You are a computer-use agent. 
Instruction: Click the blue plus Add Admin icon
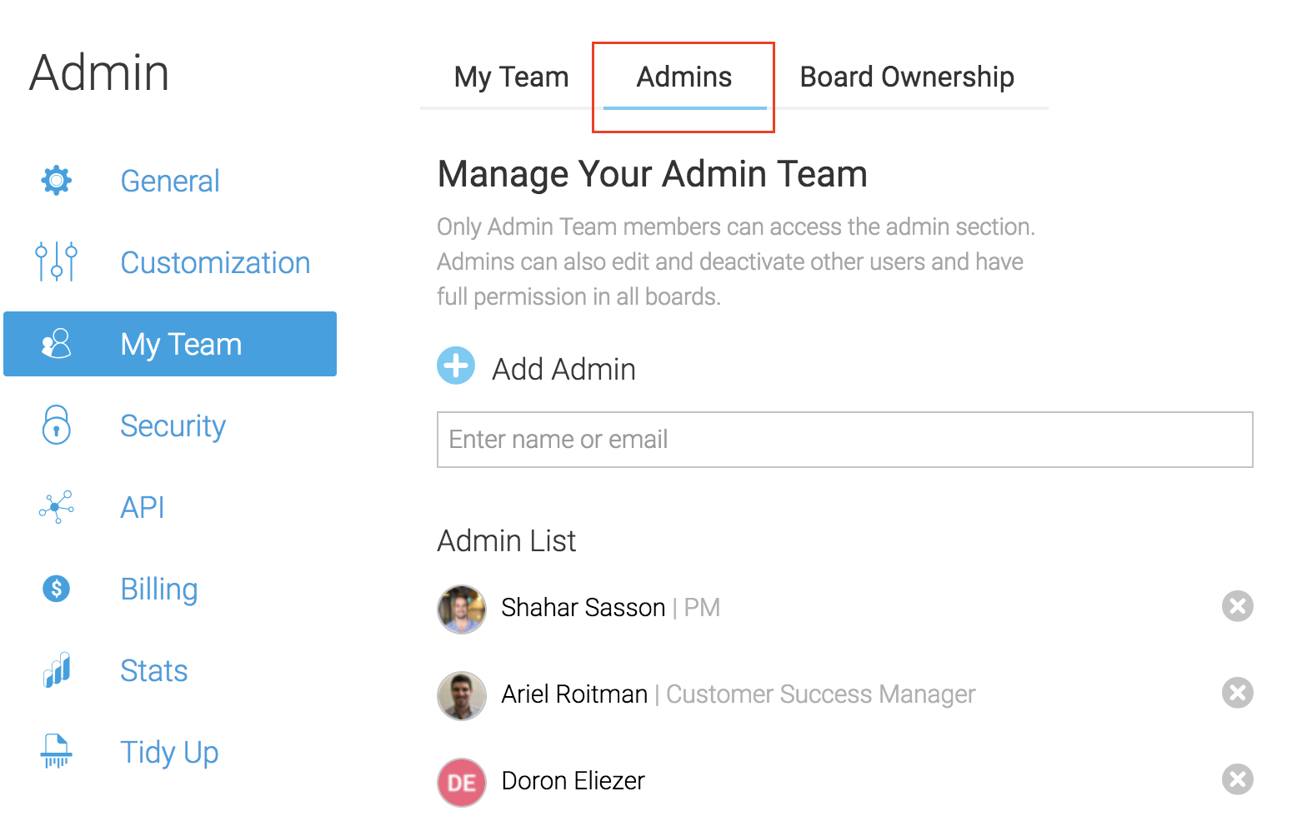tap(456, 366)
